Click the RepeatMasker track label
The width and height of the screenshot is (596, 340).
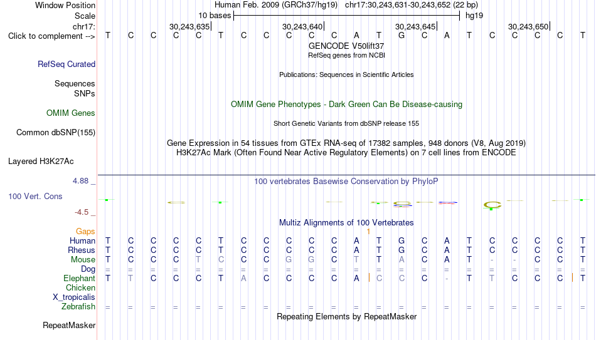69,325
